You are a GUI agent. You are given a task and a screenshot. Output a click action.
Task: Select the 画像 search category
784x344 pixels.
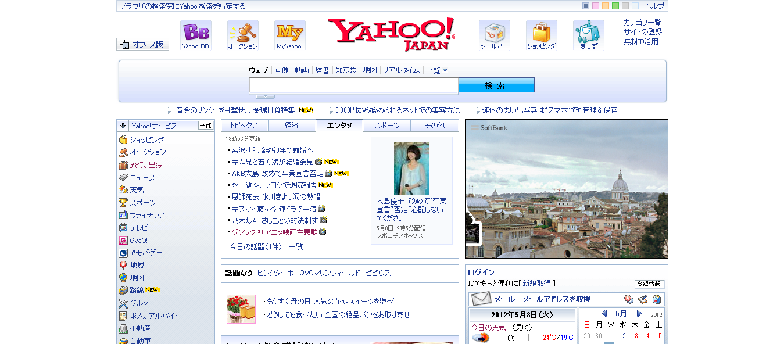tap(281, 70)
